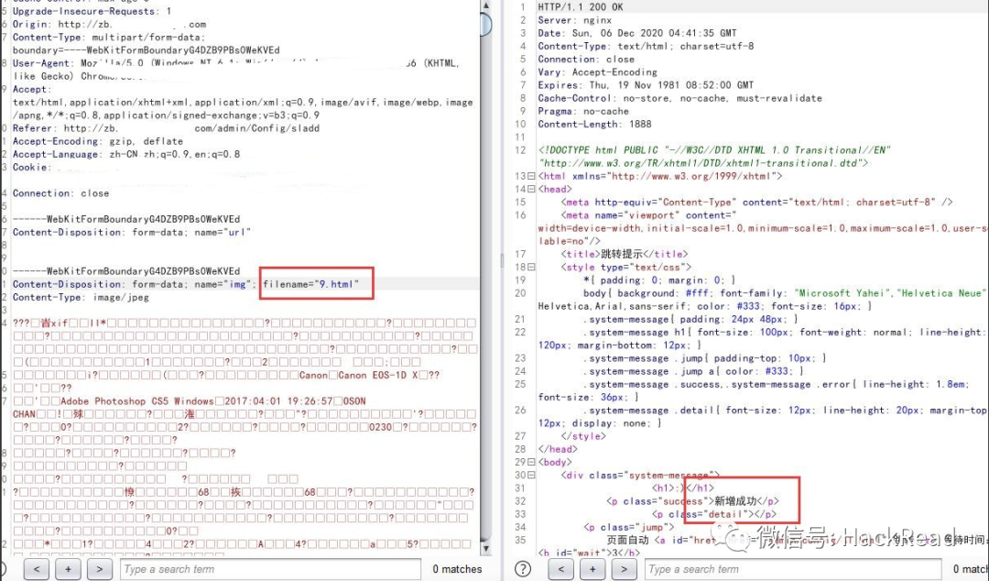
Task: Click the <meta http-equiv="Content-Type"> line
Action: pos(757,203)
